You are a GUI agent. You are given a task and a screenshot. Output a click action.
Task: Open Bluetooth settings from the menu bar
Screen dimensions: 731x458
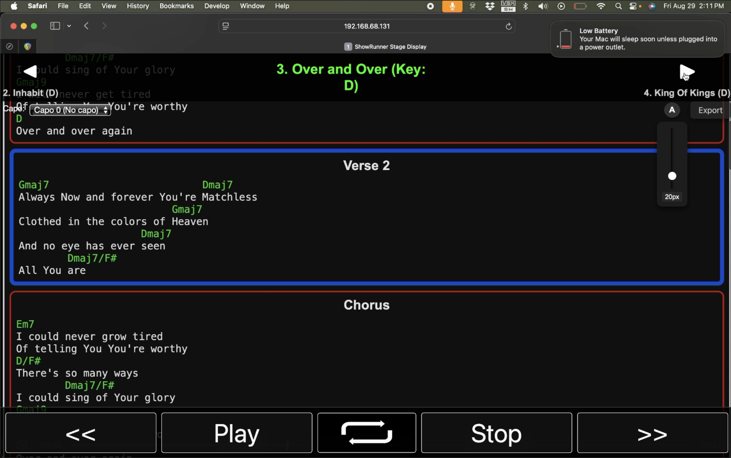[x=526, y=6]
